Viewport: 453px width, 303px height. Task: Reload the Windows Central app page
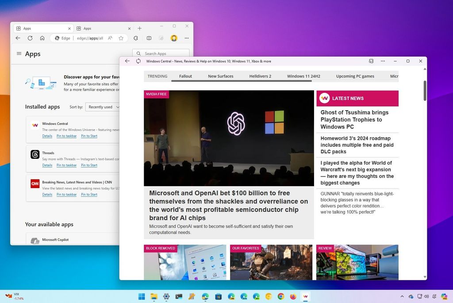pos(138,61)
